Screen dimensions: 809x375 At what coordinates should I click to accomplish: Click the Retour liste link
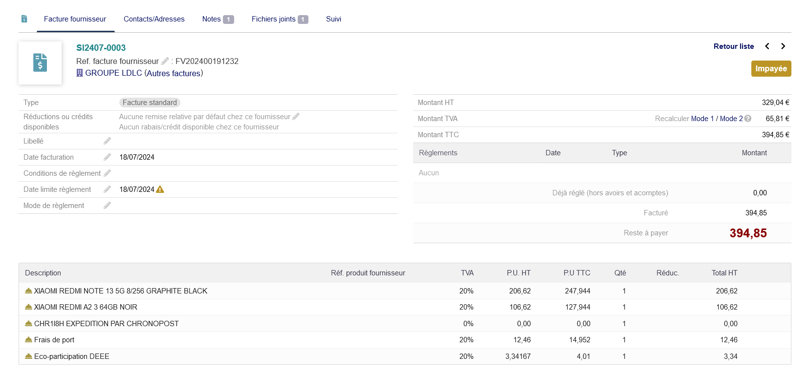(733, 46)
